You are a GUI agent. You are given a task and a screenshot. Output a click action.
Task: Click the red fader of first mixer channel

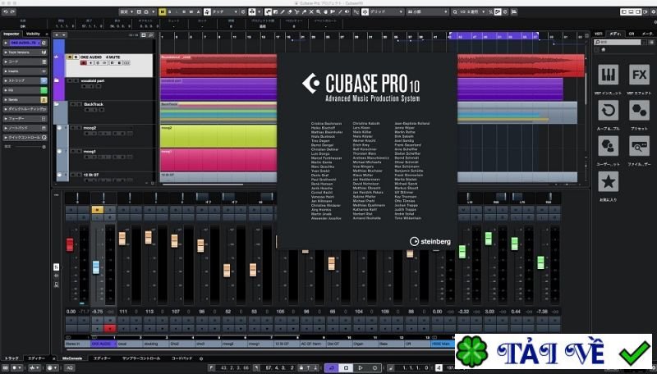click(x=70, y=244)
